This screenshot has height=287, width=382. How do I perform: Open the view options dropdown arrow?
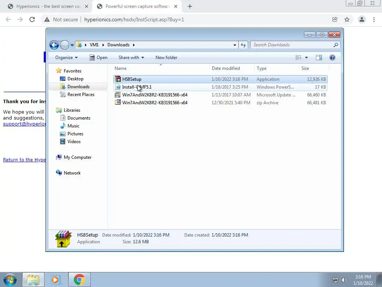coord(307,58)
